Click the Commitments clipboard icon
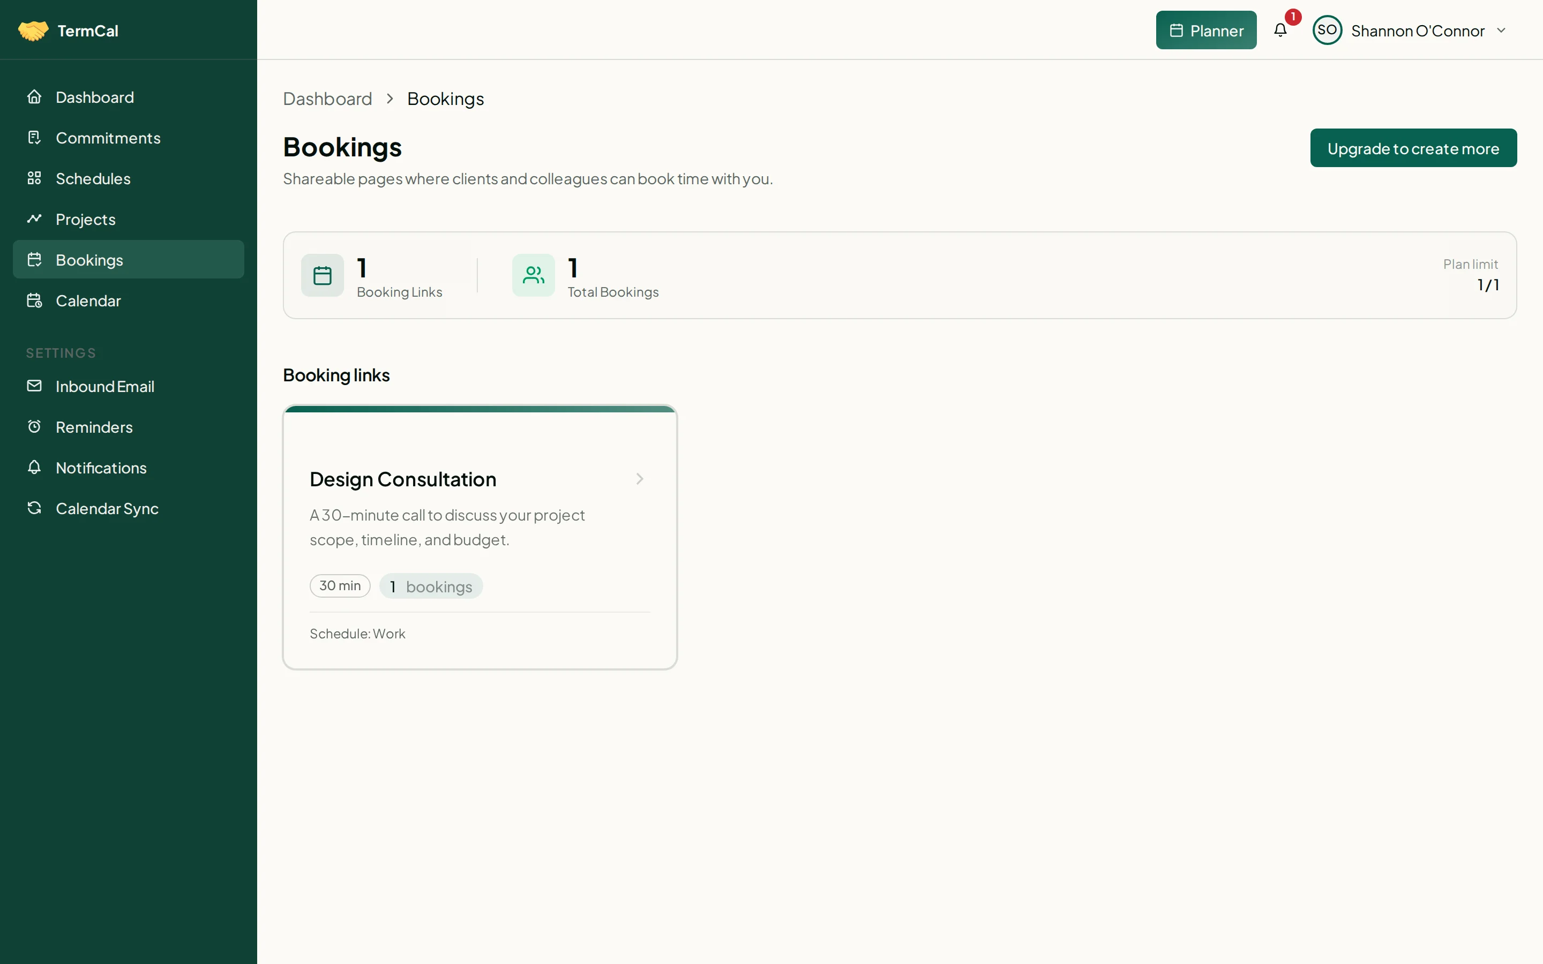Viewport: 1543px width, 964px height. tap(34, 138)
